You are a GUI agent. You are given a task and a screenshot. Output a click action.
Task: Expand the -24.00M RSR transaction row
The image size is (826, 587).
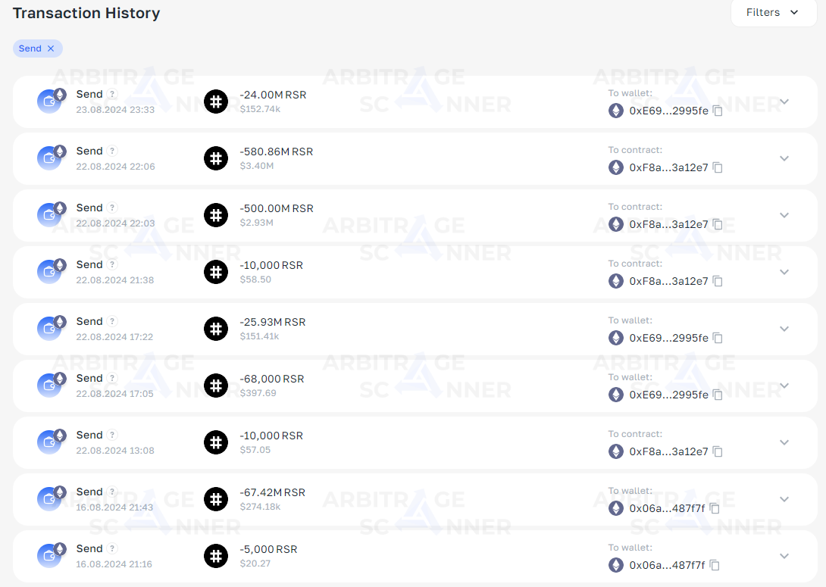[x=784, y=101]
